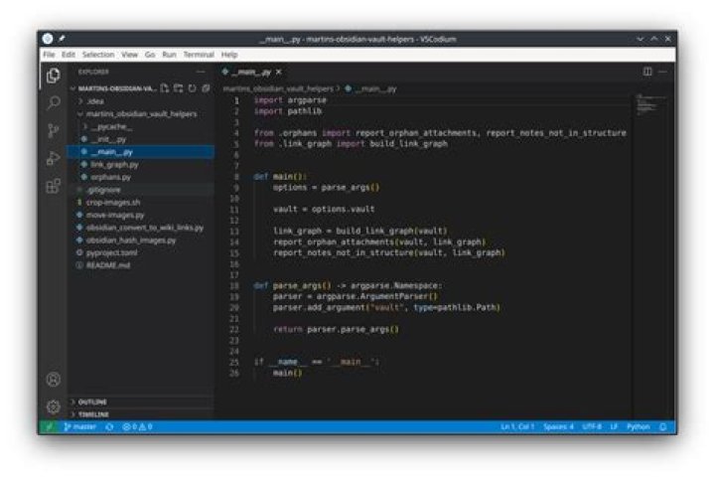Click the pin icon in the title bar
The height and width of the screenshot is (479, 715).
(x=62, y=39)
